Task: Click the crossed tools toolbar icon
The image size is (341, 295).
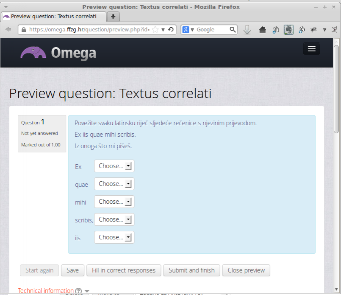Action: (x=335, y=30)
